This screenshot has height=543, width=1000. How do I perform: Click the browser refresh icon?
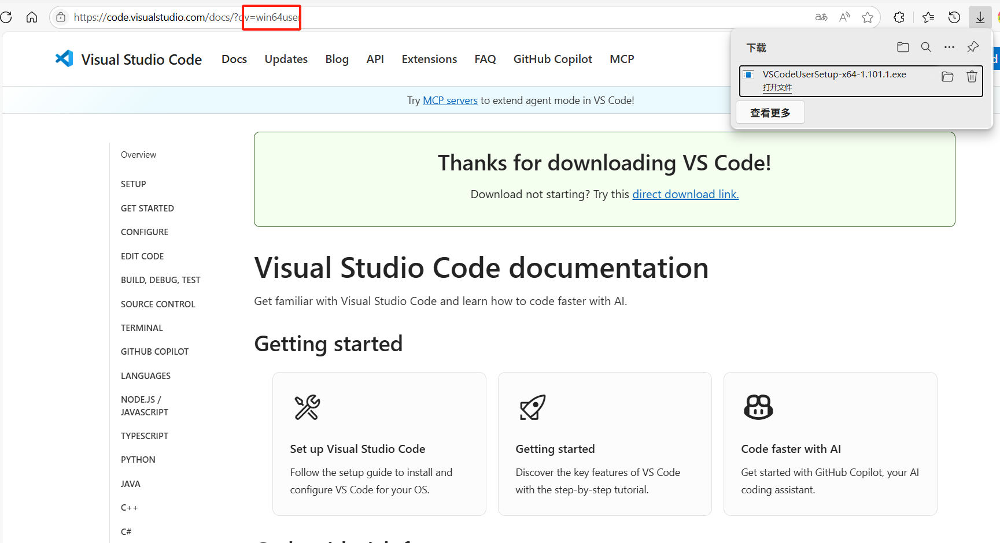6,17
